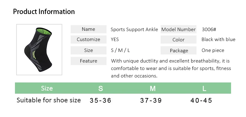
Task: Click the Customize label cell
Action: [x=88, y=40]
